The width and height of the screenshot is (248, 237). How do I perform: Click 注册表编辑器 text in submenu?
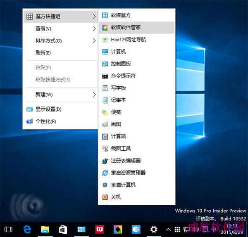click(x=126, y=161)
